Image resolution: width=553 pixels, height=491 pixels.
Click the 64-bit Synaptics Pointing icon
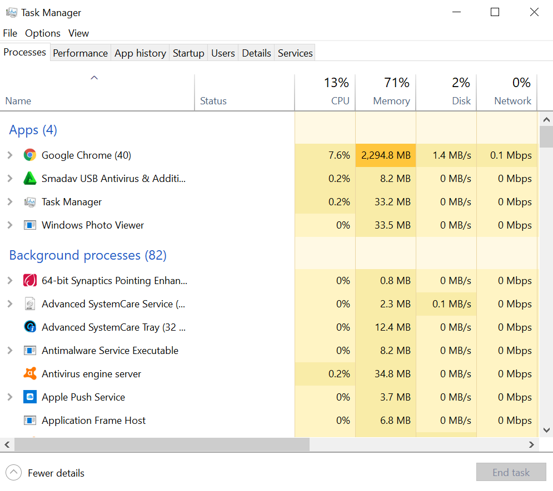tap(30, 281)
